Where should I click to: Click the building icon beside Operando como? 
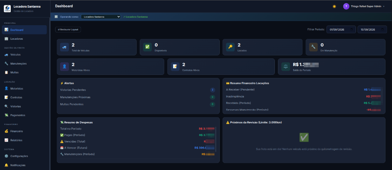point(56,17)
